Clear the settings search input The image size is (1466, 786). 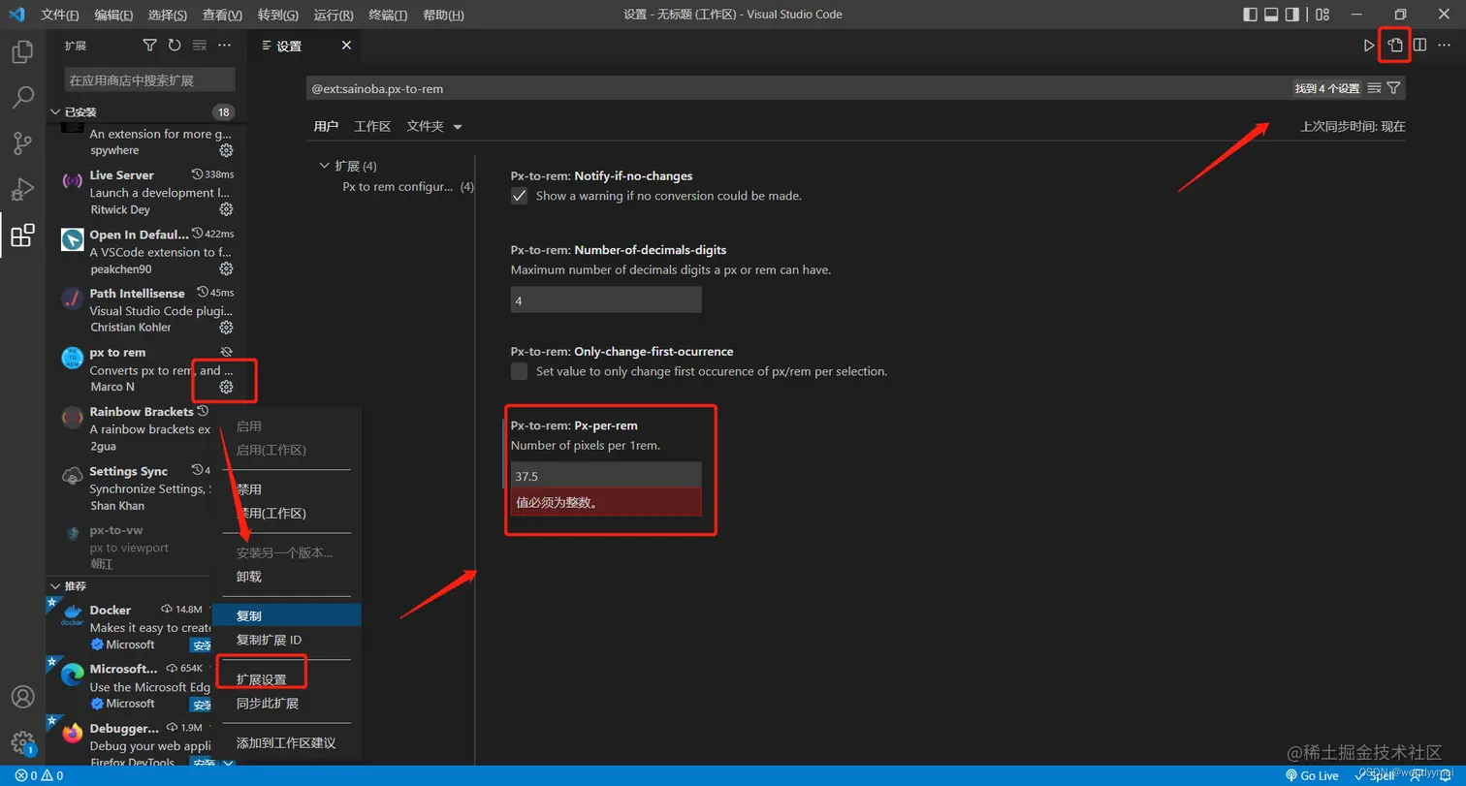[1374, 88]
